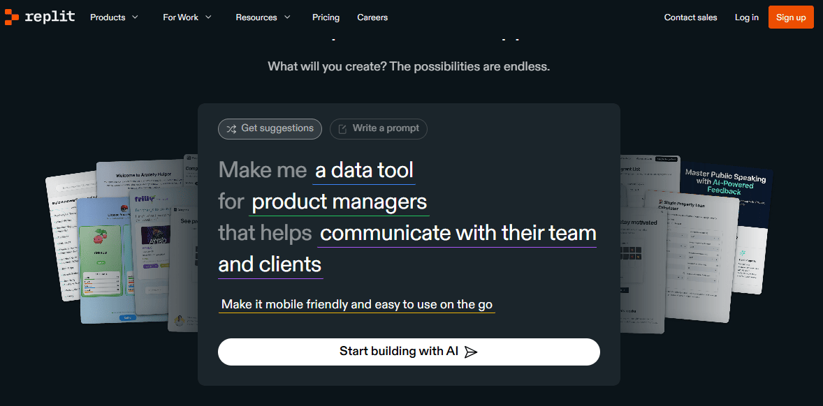Open the Careers page
Viewport: 823px width, 406px height.
click(x=372, y=17)
